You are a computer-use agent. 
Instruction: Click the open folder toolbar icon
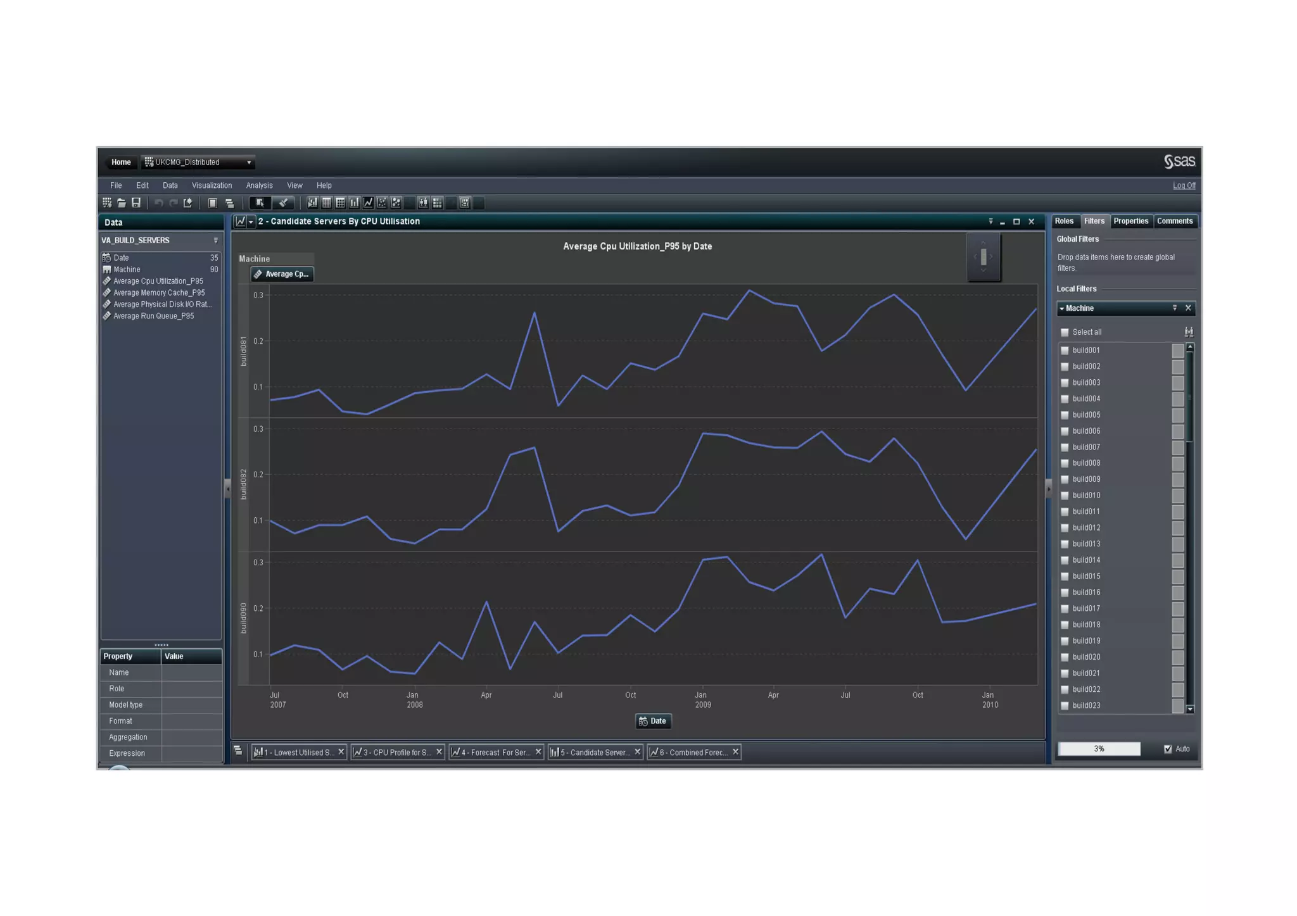122,203
